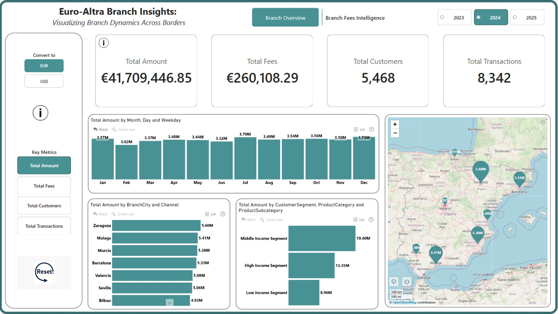Click Back in monthly amount chart
Viewport: 558px width, 314px height.
[x=101, y=129]
